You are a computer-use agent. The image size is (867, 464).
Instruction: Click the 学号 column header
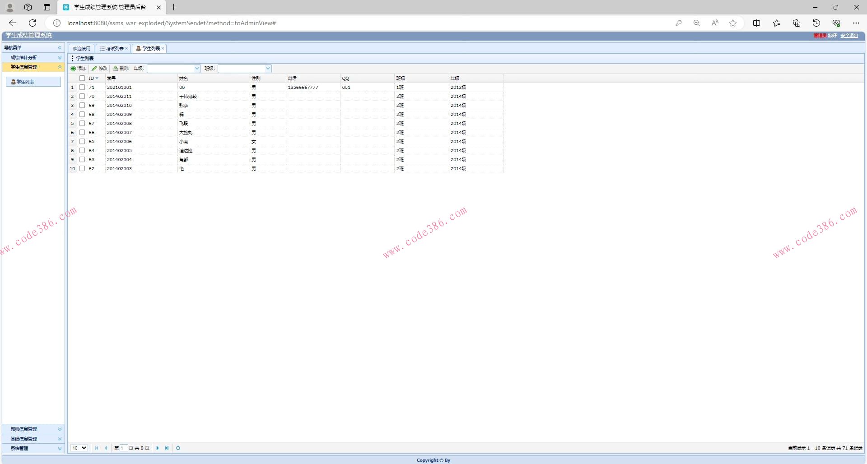point(141,79)
